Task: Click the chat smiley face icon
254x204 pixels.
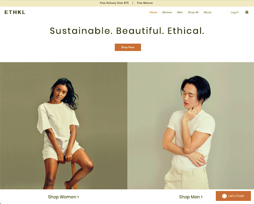Action: click(224, 196)
